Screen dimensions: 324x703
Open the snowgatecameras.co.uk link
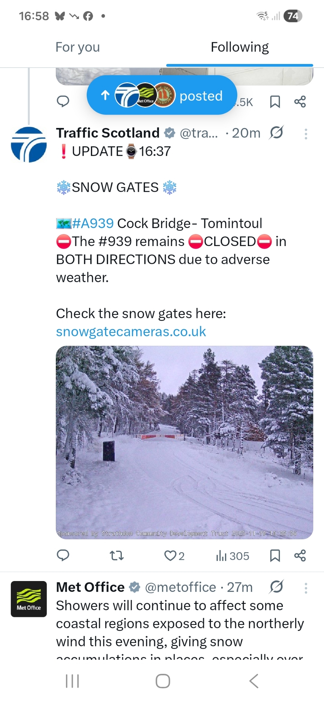(x=131, y=331)
